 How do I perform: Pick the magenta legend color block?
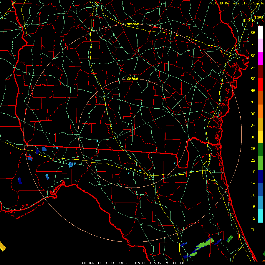[x=260, y=59]
